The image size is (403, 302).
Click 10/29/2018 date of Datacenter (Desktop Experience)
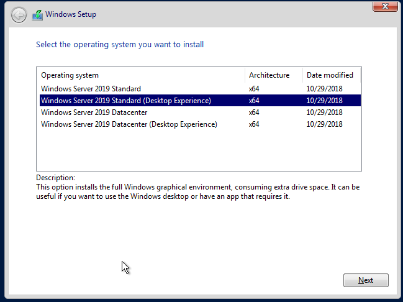point(324,124)
